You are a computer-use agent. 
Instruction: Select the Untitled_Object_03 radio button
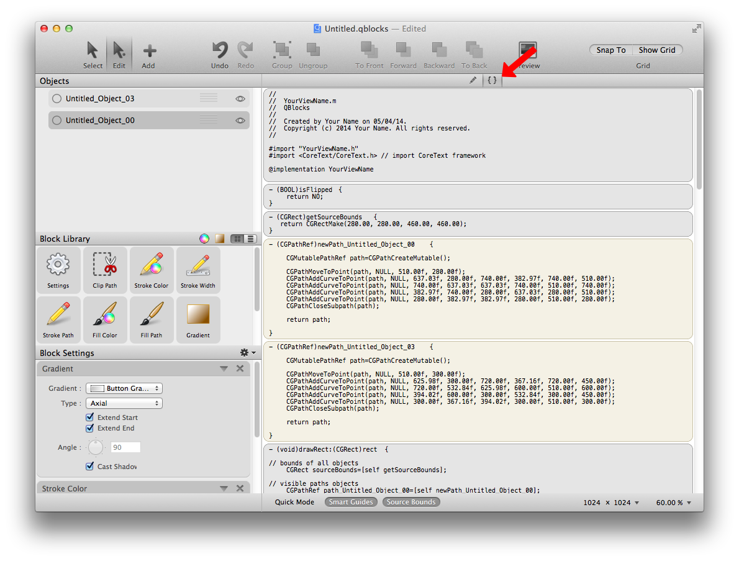57,99
